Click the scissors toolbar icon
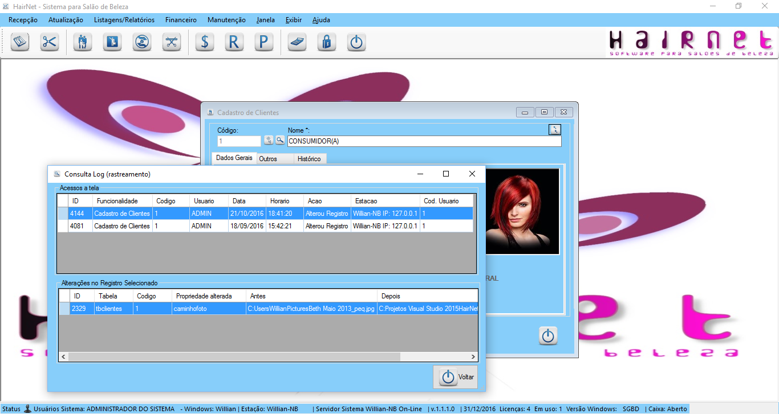The image size is (779, 414). (50, 43)
